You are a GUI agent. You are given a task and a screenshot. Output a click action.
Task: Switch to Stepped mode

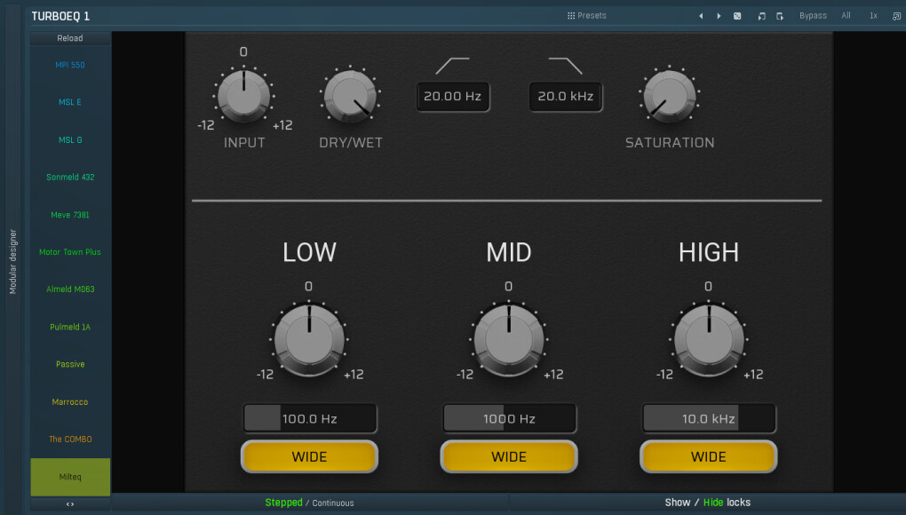tap(283, 503)
